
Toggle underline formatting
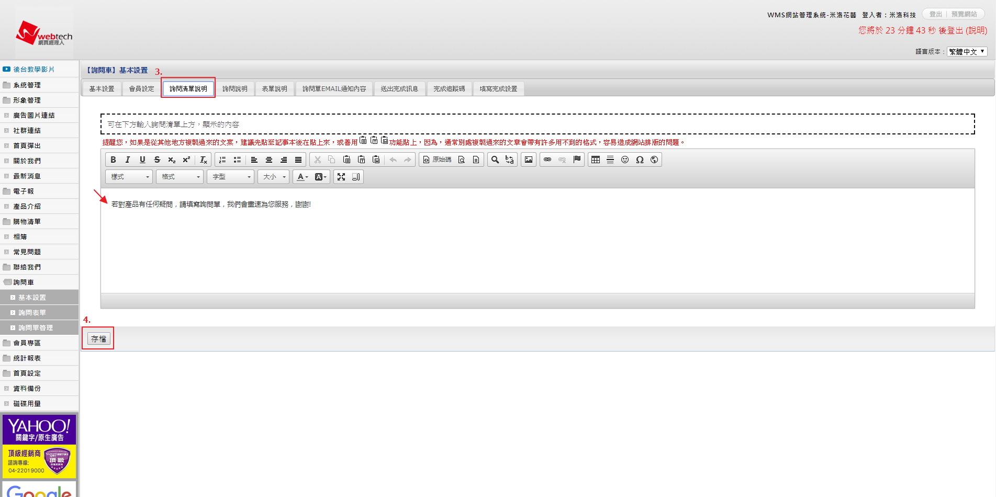pos(142,160)
